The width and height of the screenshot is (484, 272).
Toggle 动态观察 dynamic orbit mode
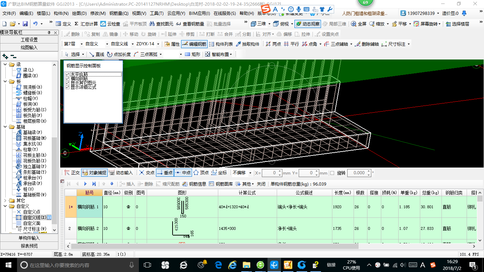click(x=308, y=24)
